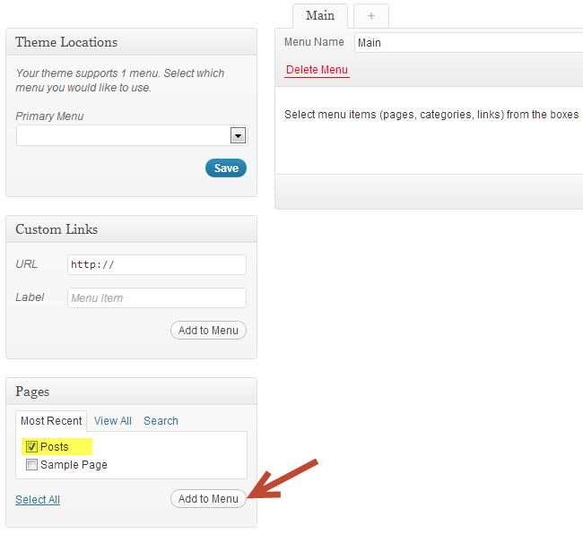This screenshot has height=534, width=583.
Task: Click the 'Label' field caption
Action: tap(30, 297)
